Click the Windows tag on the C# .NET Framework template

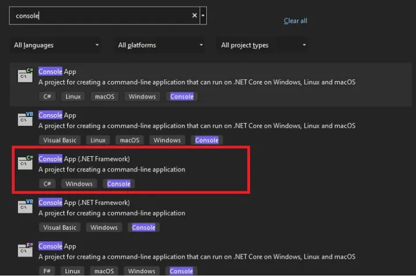tap(79, 184)
